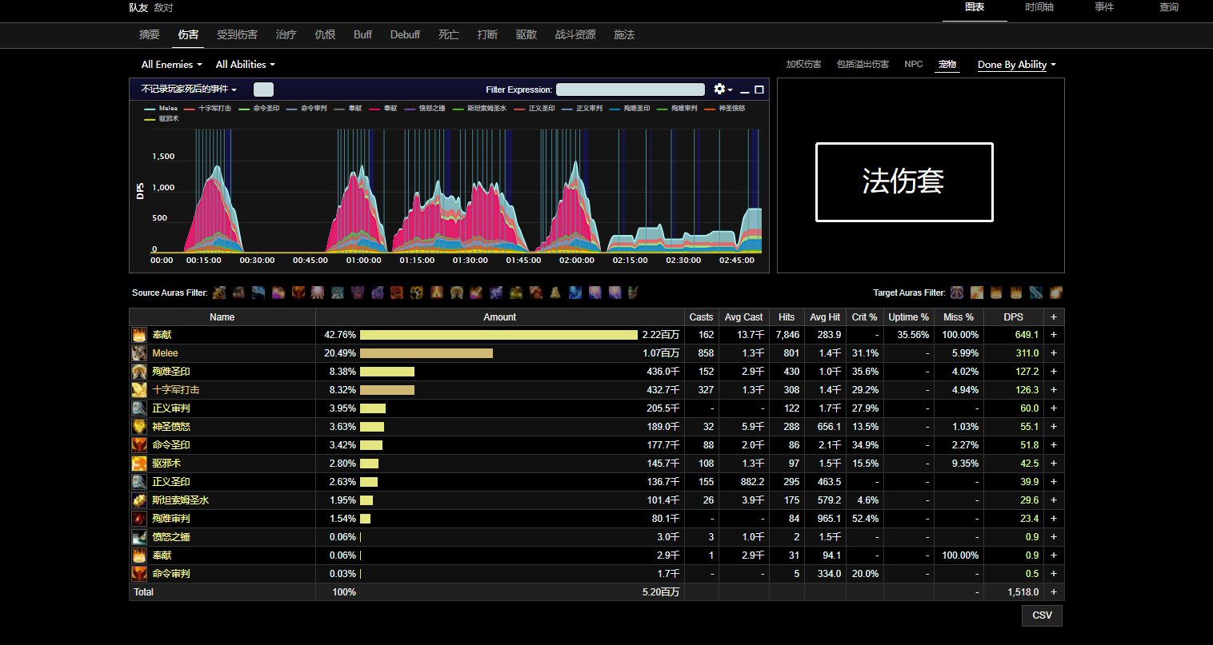Switch to the 摘要 summary tab
This screenshot has width=1213, height=645.
(150, 34)
